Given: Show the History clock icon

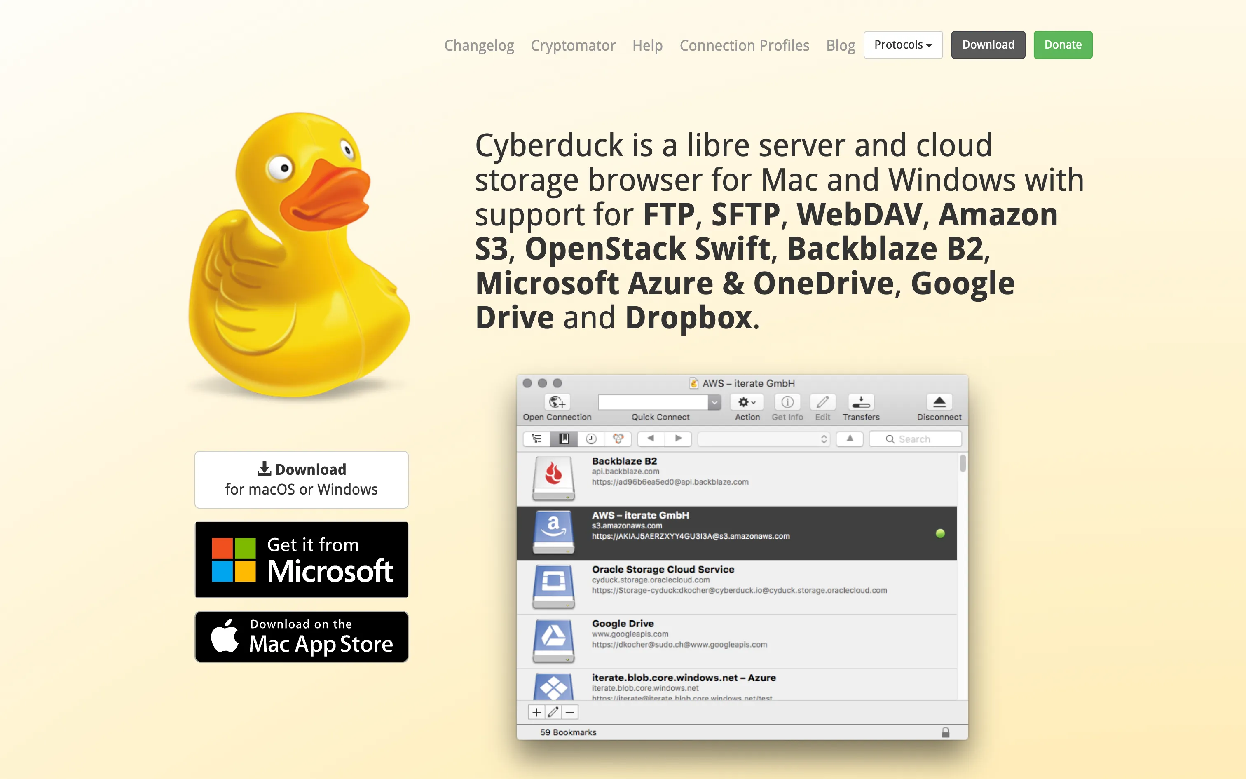Looking at the screenshot, I should click(x=591, y=439).
